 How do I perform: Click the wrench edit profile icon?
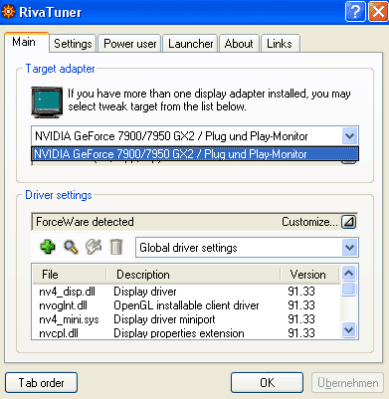[94, 247]
